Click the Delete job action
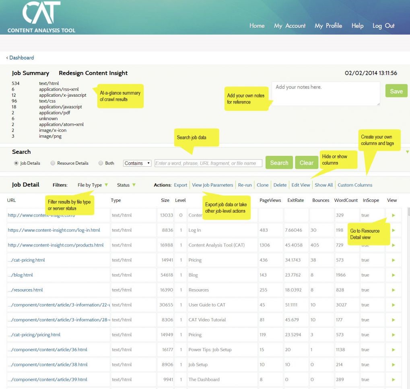Image resolution: width=410 pixels, height=389 pixels. [x=280, y=185]
